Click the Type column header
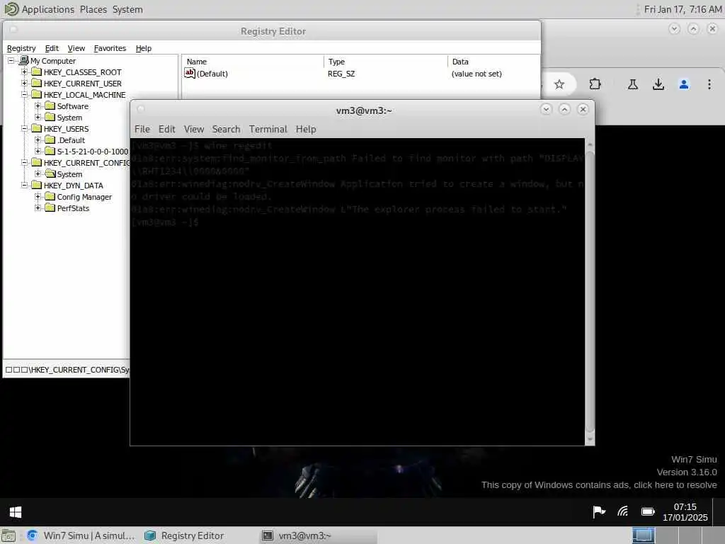The height and width of the screenshot is (544, 725). point(386,62)
